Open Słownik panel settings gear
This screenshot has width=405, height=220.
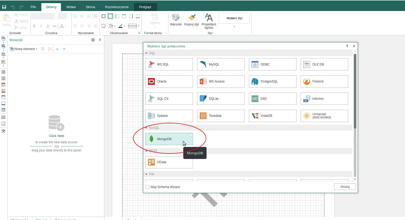[93, 40]
